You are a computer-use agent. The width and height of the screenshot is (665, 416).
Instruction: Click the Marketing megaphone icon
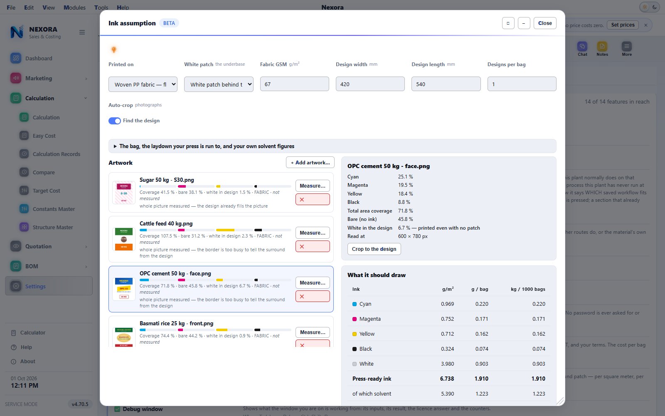point(16,78)
